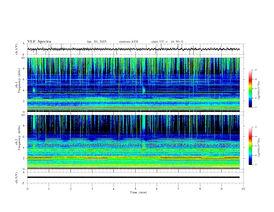274x212 pixels.
Task: Click the "-5" tick on lower color bar
Action: tap(255, 146)
